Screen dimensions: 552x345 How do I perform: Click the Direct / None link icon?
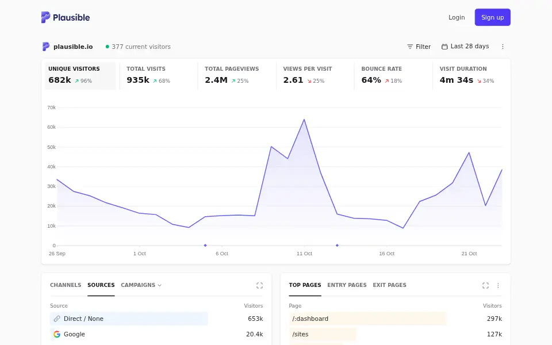pos(57,319)
